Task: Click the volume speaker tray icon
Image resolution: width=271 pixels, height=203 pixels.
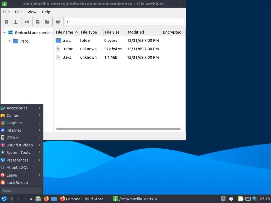Action: (x=231, y=199)
